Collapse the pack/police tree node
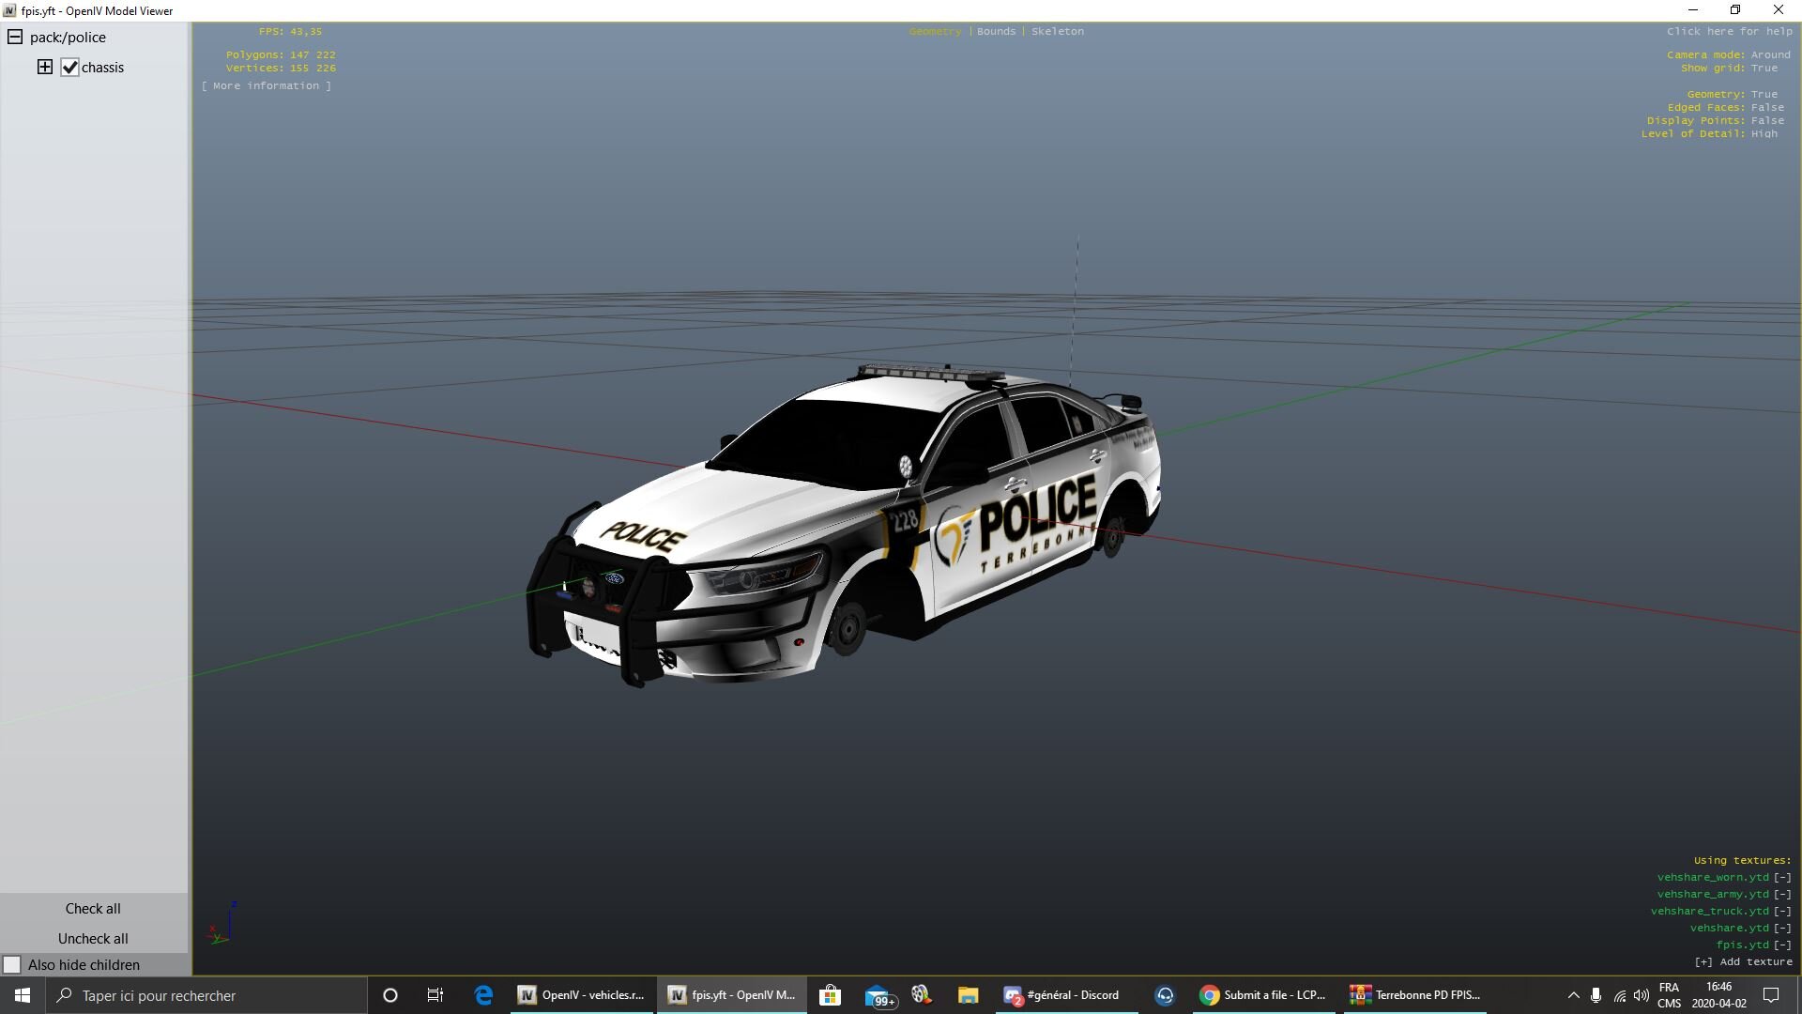The image size is (1802, 1014). pos(15,38)
